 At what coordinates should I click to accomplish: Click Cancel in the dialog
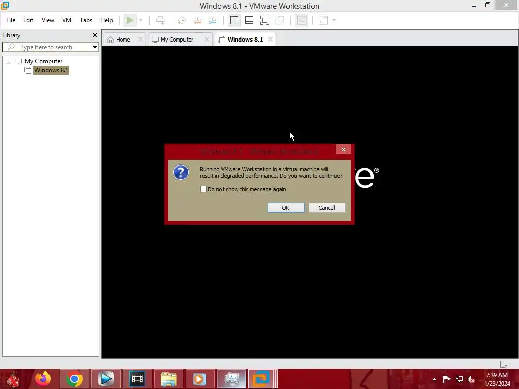pos(327,208)
